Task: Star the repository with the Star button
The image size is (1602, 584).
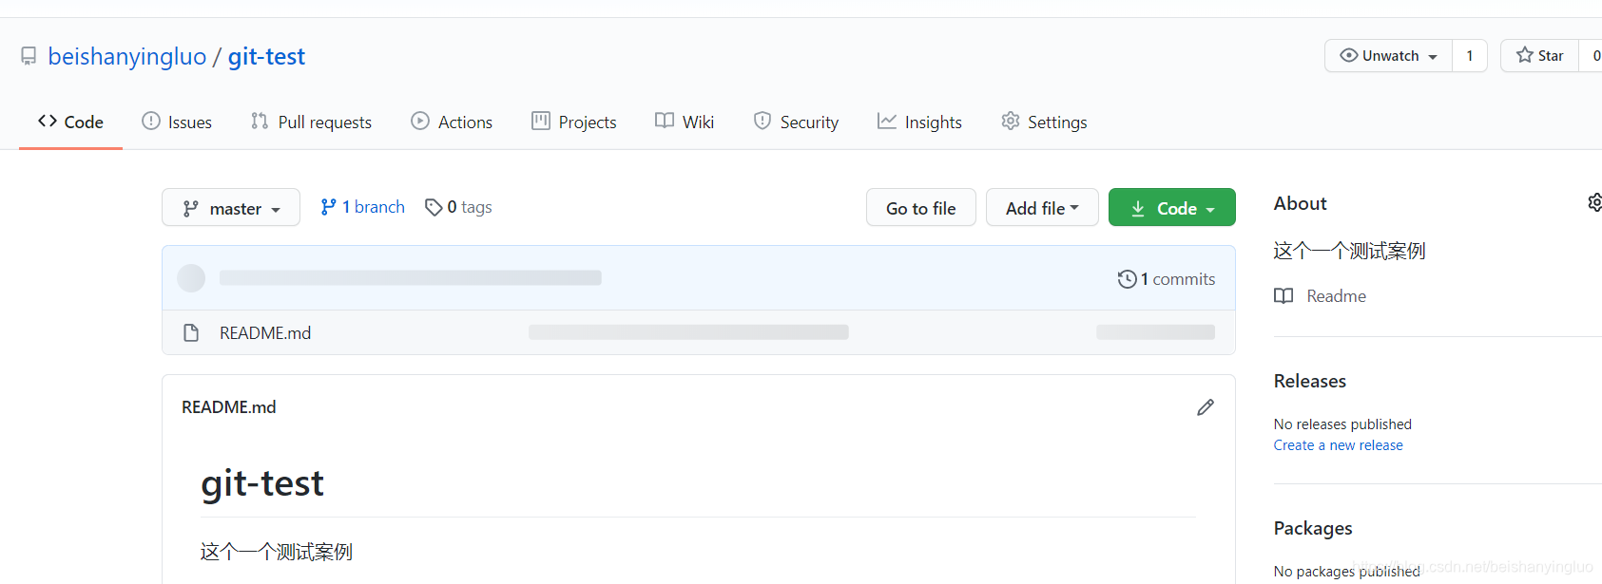Action: tap(1540, 56)
